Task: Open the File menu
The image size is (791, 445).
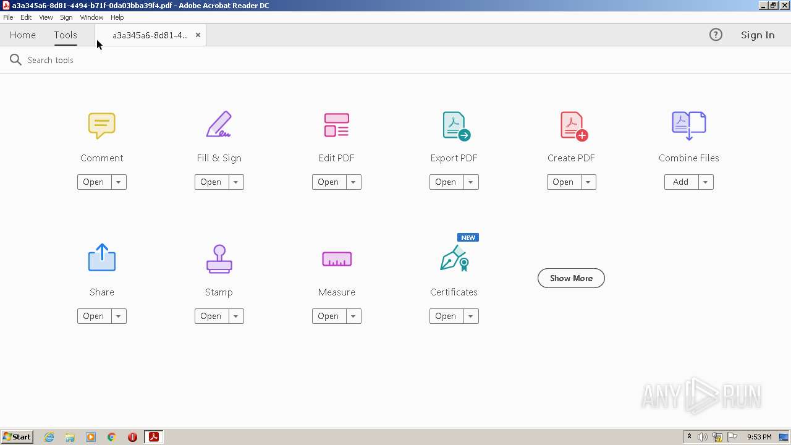Action: coord(8,17)
